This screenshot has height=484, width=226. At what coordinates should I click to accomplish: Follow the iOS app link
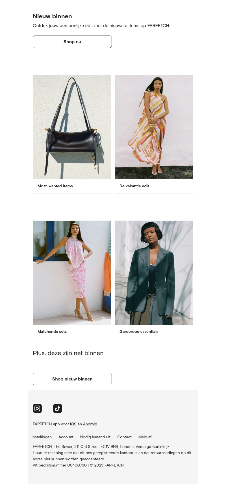[73, 424]
